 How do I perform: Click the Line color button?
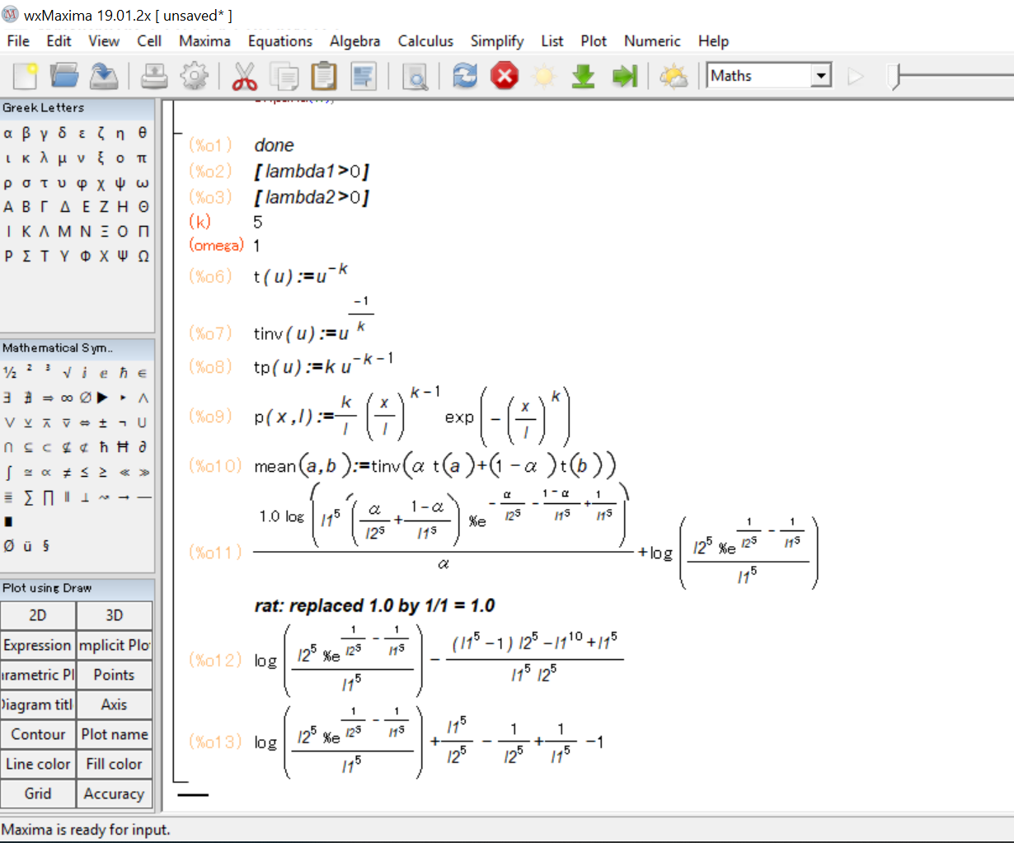click(38, 764)
